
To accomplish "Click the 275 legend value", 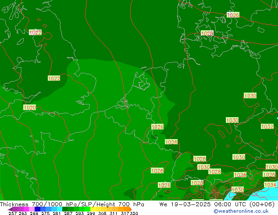I will pyautogui.click(x=46, y=213).
